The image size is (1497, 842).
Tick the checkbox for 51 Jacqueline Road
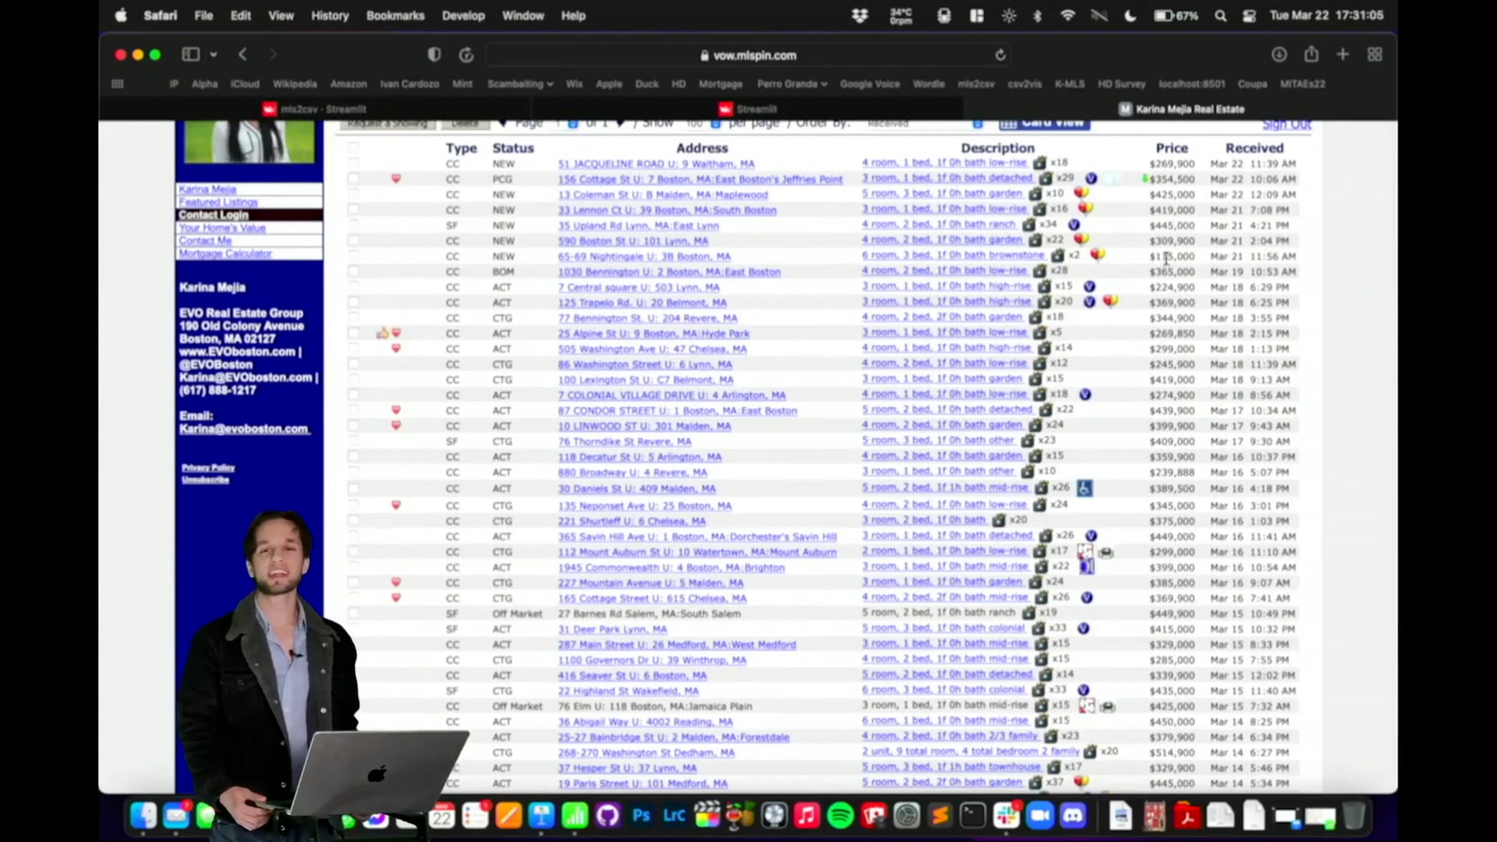(x=354, y=163)
